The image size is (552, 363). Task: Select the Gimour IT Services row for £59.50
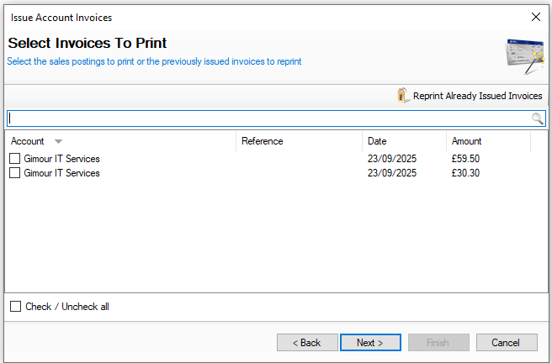click(61, 159)
